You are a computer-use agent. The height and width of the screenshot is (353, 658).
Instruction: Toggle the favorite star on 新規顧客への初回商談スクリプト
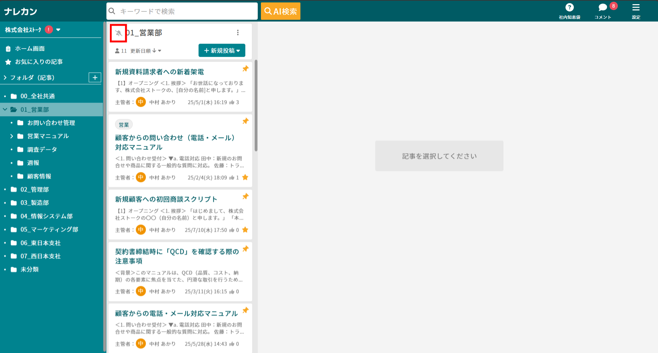(x=245, y=230)
